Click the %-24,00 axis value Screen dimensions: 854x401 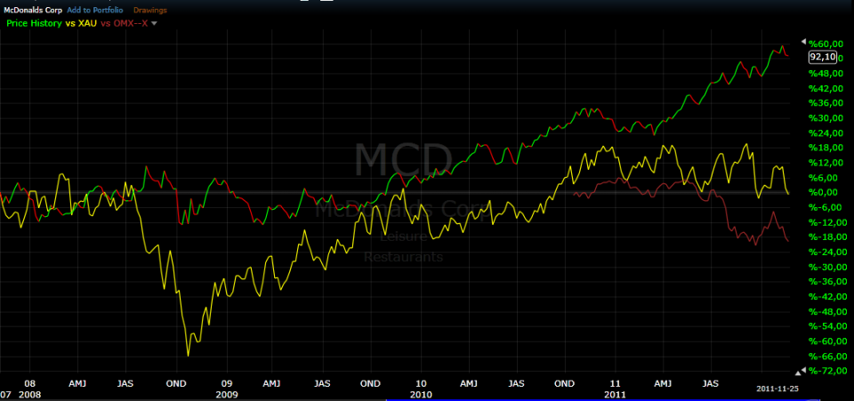coord(829,252)
